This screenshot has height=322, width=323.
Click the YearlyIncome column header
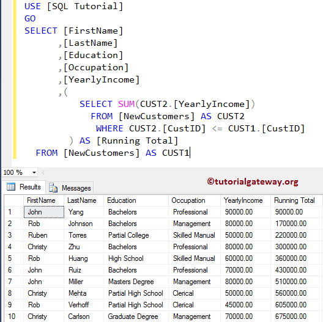245,200
